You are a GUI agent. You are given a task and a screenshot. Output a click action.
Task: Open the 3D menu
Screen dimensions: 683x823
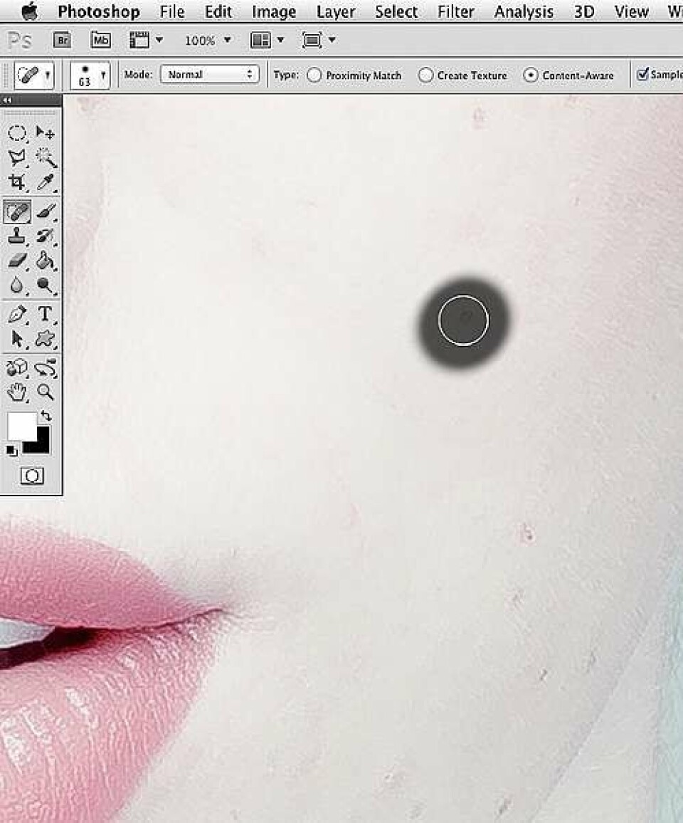[584, 11]
